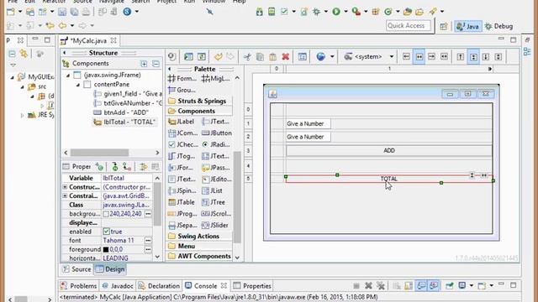Click the background 240,240,240 color swatch
This screenshot has height=302, width=538.
[106, 214]
